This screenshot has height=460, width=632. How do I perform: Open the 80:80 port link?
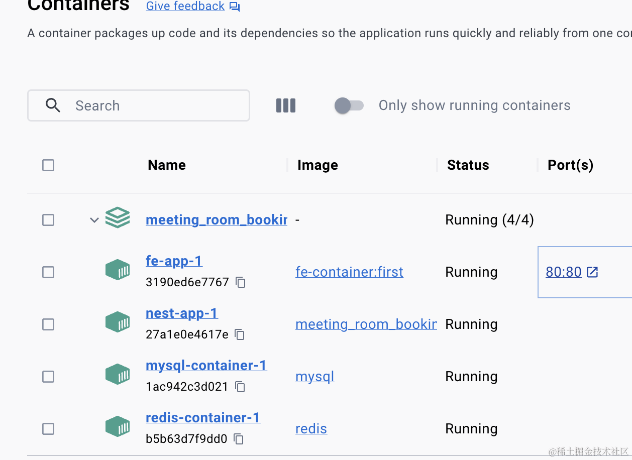pos(564,272)
